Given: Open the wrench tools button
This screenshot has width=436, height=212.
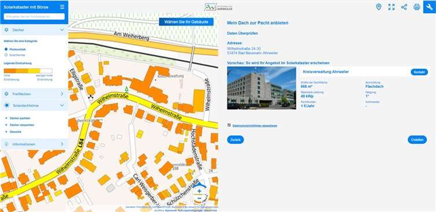Looking at the screenshot, I should [x=429, y=7].
